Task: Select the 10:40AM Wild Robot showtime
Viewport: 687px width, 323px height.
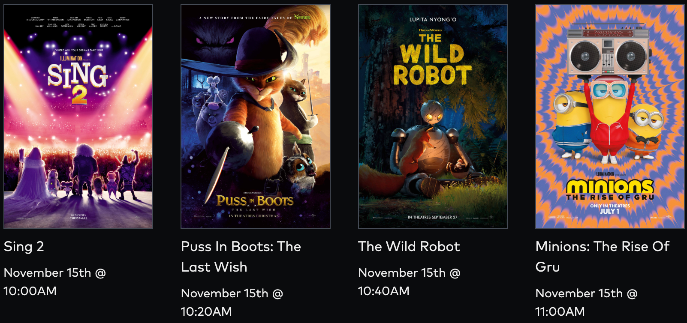Action: 409,281
